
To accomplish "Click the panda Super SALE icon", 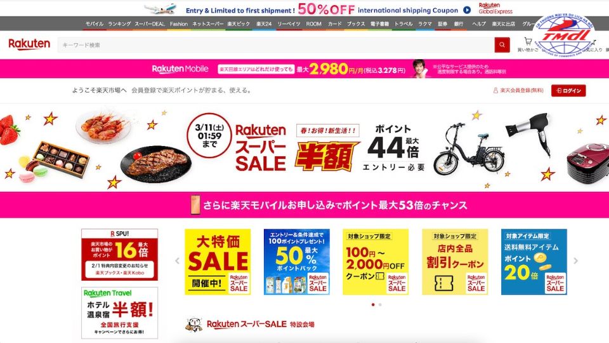I will coord(193,325).
